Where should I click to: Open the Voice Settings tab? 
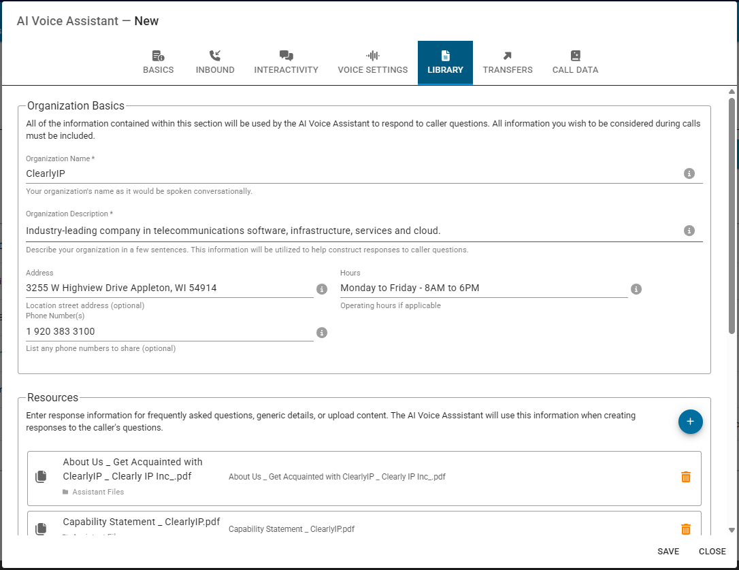click(x=373, y=63)
